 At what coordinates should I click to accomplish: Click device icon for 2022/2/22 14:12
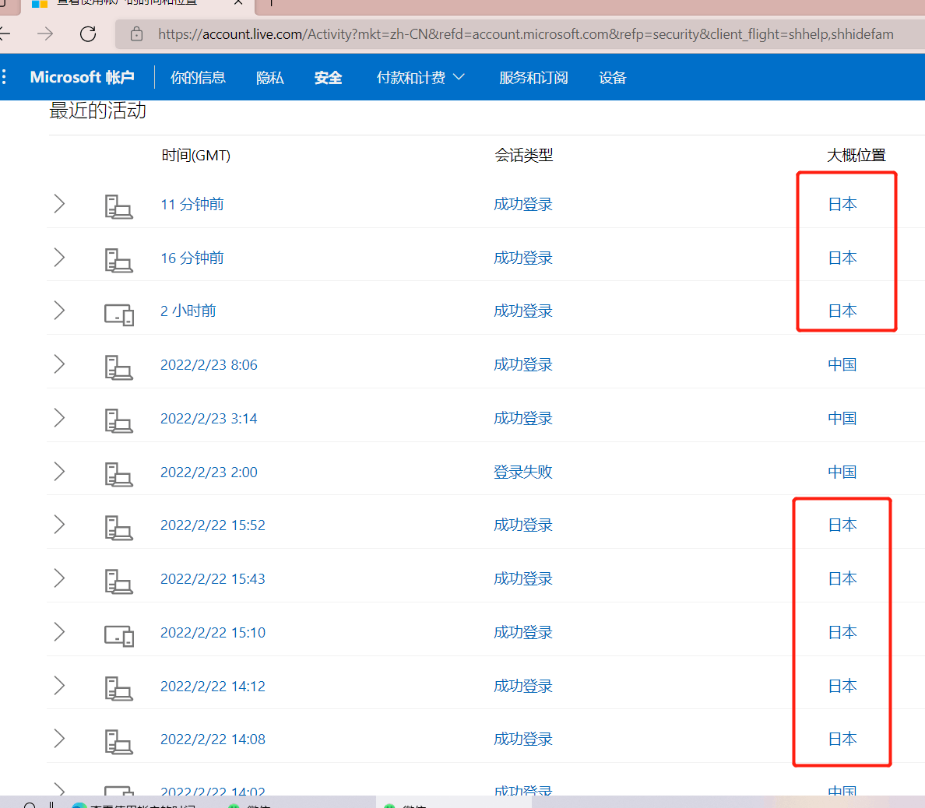[118, 689]
